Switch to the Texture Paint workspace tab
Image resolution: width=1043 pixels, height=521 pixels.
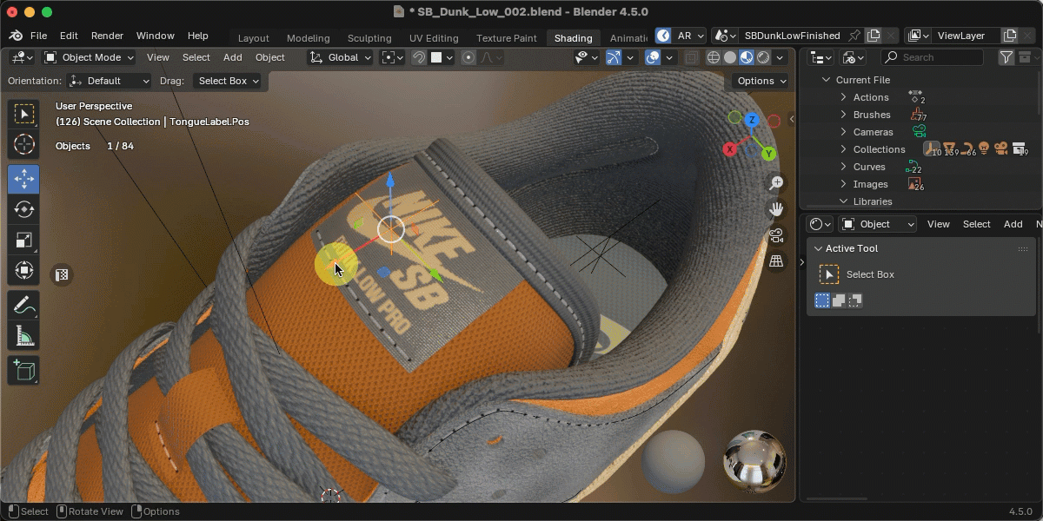(507, 38)
